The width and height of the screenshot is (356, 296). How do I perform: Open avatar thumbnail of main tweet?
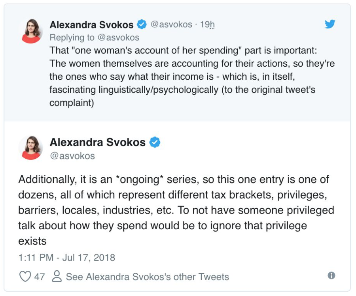(31, 148)
